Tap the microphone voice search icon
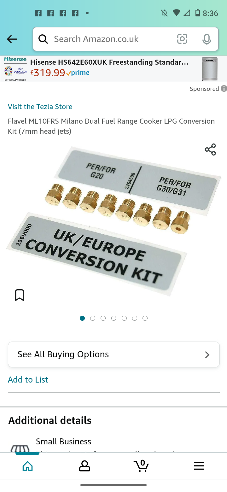This screenshot has width=227, height=492. click(207, 39)
